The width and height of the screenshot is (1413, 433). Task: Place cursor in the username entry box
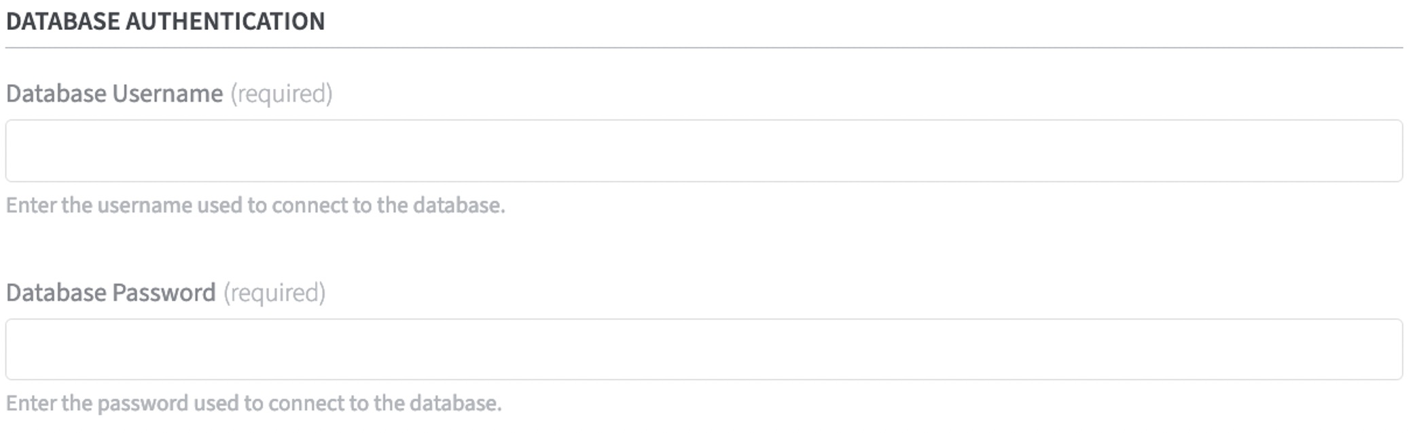tap(704, 151)
